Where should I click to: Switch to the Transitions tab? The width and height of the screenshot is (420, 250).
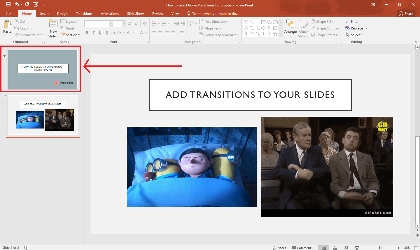click(x=84, y=13)
